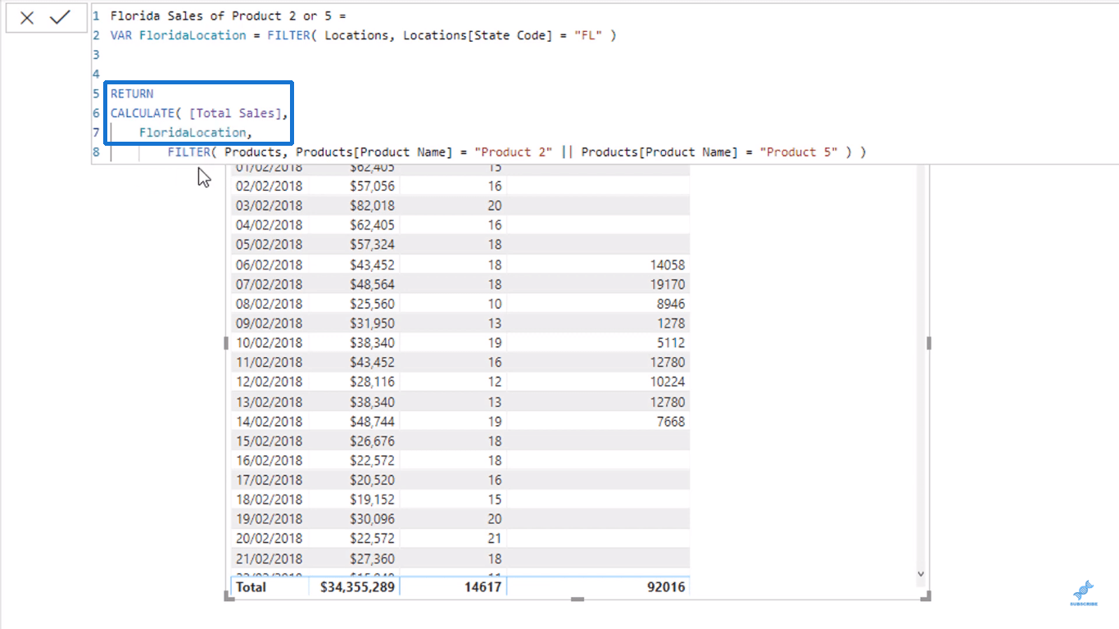
Task: Commit the formula with the checkmark icon
Action: click(x=60, y=17)
